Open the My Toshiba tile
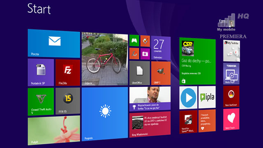Image resolution: width=263 pixels, height=148 pixels. 231,51
